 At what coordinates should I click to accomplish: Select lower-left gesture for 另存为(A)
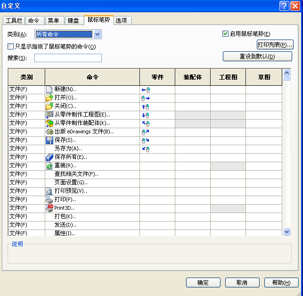(146, 149)
